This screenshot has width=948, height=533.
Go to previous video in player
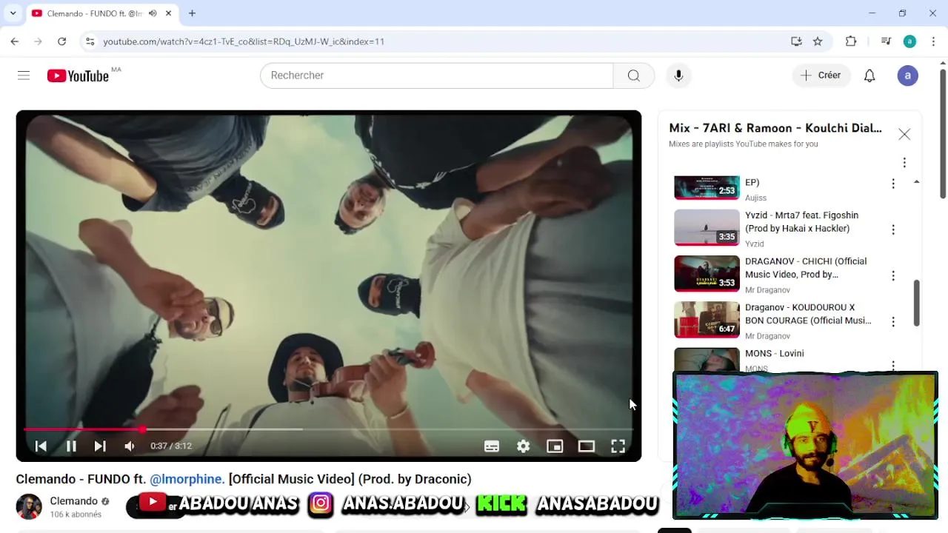click(41, 446)
